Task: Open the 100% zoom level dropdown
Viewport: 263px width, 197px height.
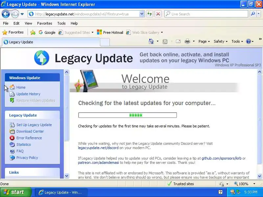Action: pyautogui.click(x=254, y=184)
